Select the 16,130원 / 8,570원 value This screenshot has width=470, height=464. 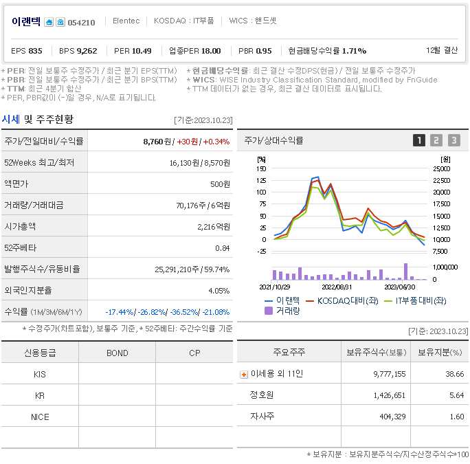200,163
